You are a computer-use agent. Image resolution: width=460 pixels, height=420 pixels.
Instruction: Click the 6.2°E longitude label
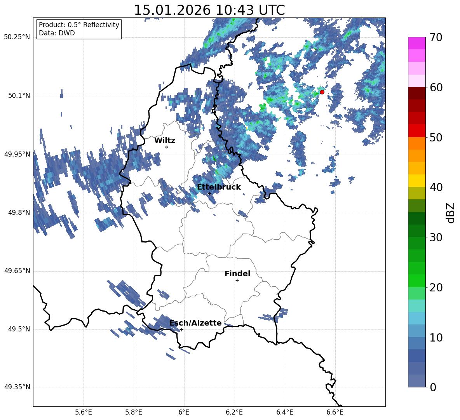pos(234,412)
